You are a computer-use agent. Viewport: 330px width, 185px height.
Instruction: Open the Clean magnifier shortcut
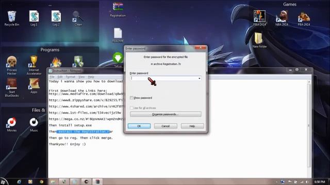pos(78,18)
